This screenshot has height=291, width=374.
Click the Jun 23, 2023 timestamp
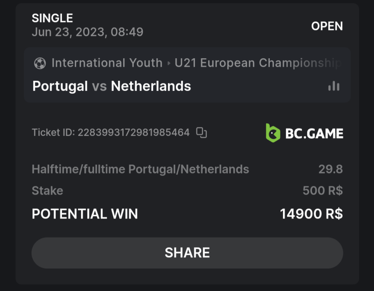coord(87,32)
